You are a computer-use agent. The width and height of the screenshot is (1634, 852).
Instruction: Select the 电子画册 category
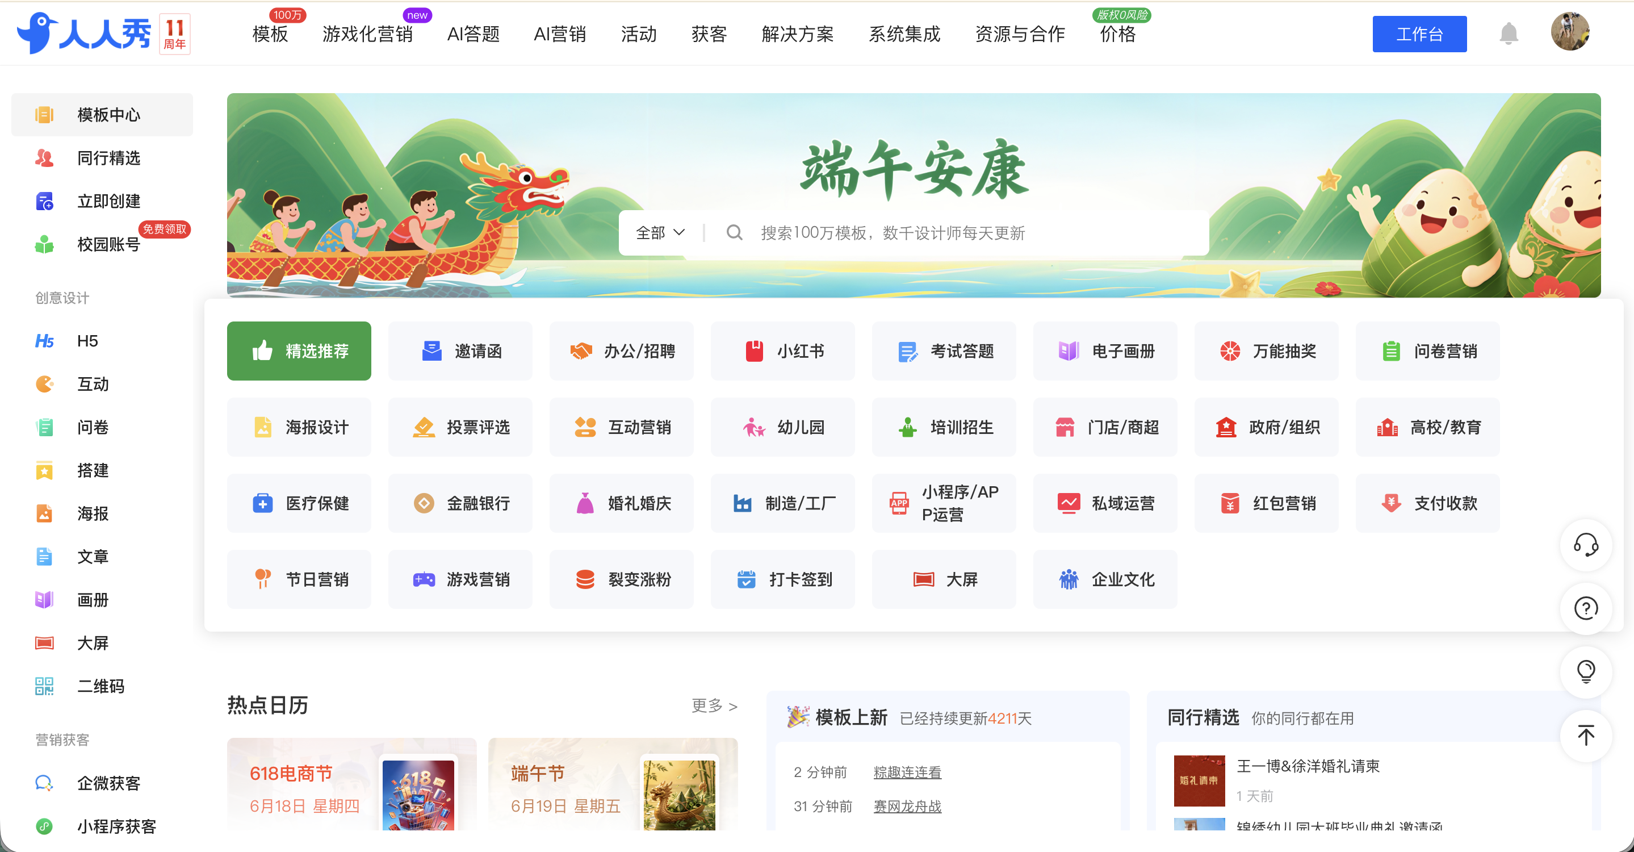tap(1105, 351)
